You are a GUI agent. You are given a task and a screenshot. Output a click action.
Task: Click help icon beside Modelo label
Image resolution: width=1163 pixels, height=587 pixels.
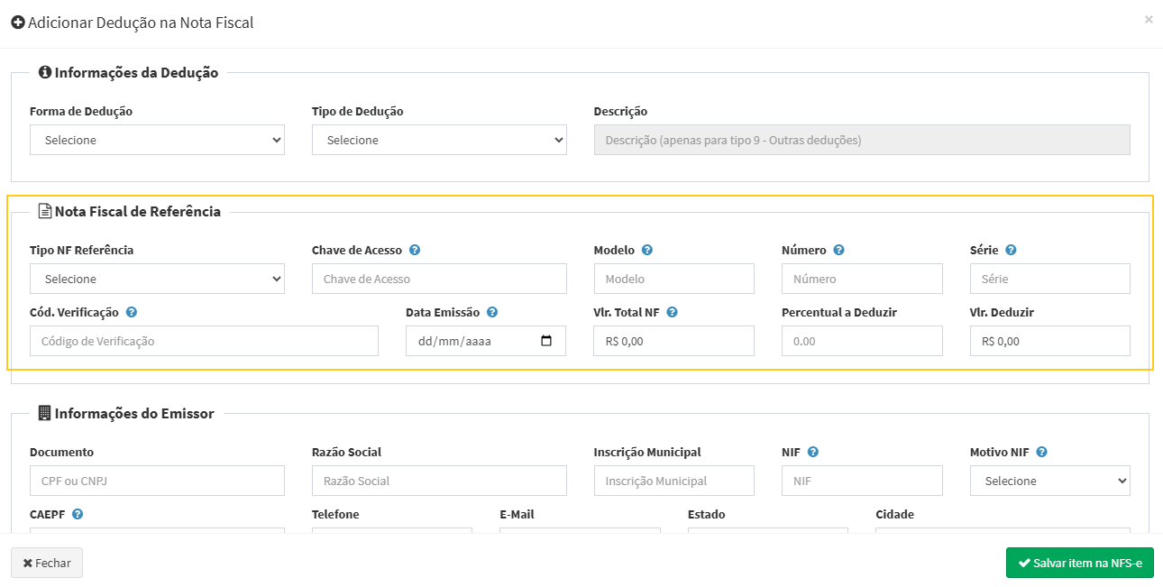[x=647, y=251]
